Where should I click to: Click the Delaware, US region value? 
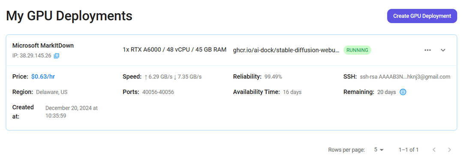tap(52, 92)
